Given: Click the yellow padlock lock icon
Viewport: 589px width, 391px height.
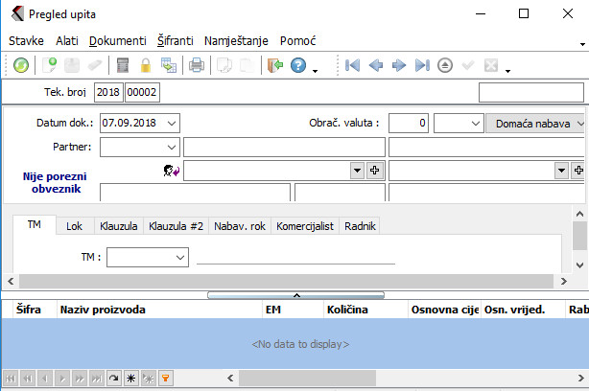Looking at the screenshot, I should (146, 66).
